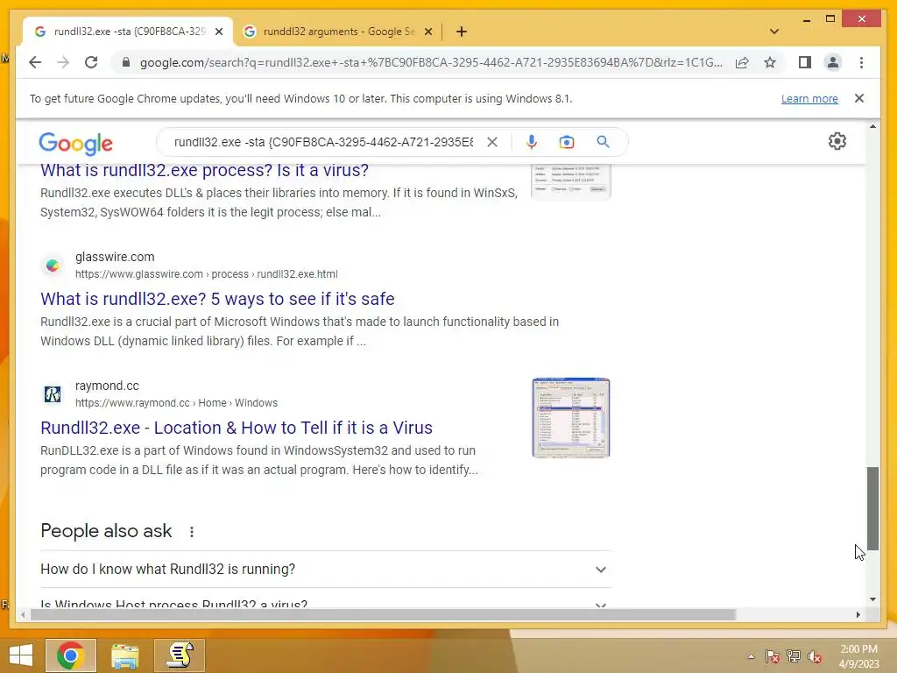The width and height of the screenshot is (897, 673).
Task: Open the taskbar clock showing 2:00 PM
Action: coord(858,656)
